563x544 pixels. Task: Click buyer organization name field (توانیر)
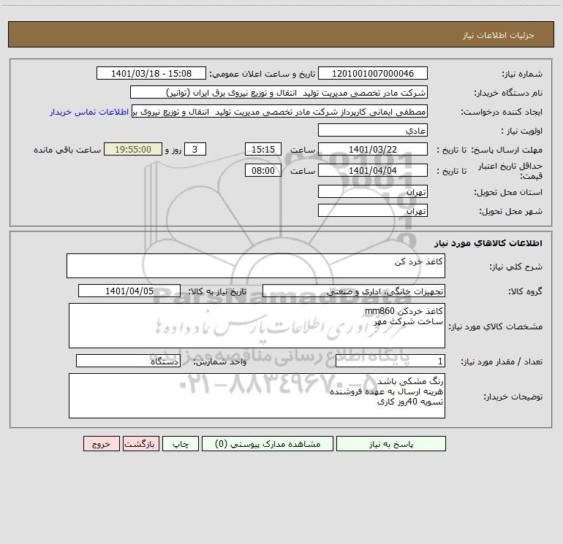279,92
